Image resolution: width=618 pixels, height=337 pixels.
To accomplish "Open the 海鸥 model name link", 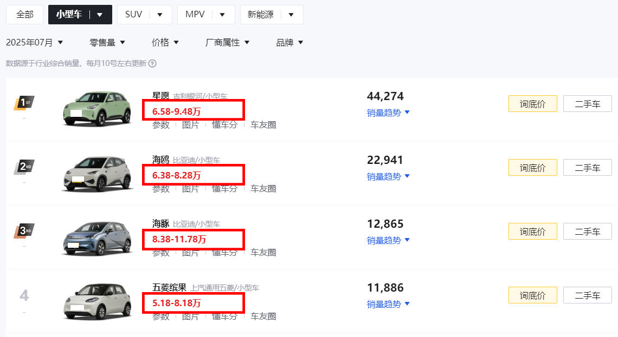I will point(161,160).
